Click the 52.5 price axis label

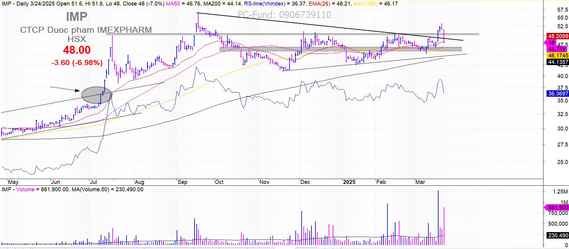[563, 26]
